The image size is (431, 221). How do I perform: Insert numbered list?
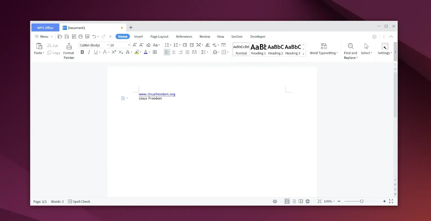click(x=176, y=45)
